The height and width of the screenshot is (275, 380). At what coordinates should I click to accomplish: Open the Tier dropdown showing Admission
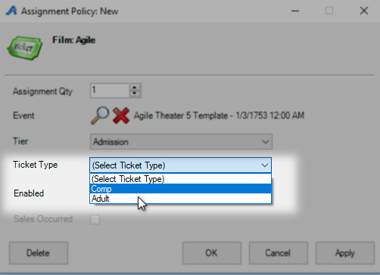181,142
